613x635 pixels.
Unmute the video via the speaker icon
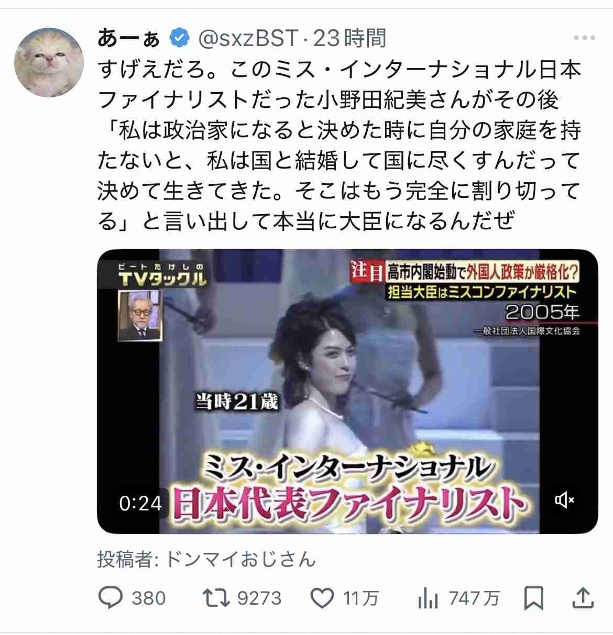point(564,500)
